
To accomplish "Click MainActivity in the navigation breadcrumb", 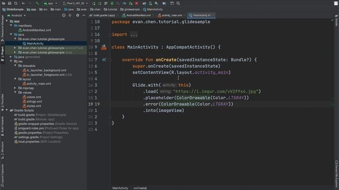I will point(153,9).
